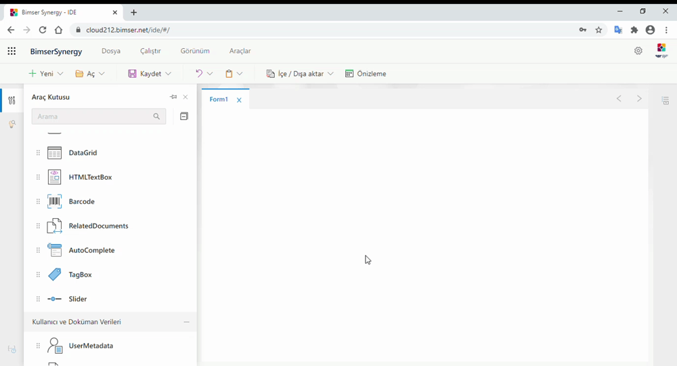Select the RelatedDocuments control icon
Viewport: 677px width, 366px height.
[x=55, y=226]
